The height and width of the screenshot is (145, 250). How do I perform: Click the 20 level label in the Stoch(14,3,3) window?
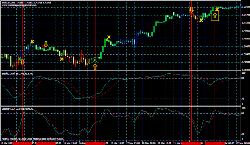click(x=243, y=134)
